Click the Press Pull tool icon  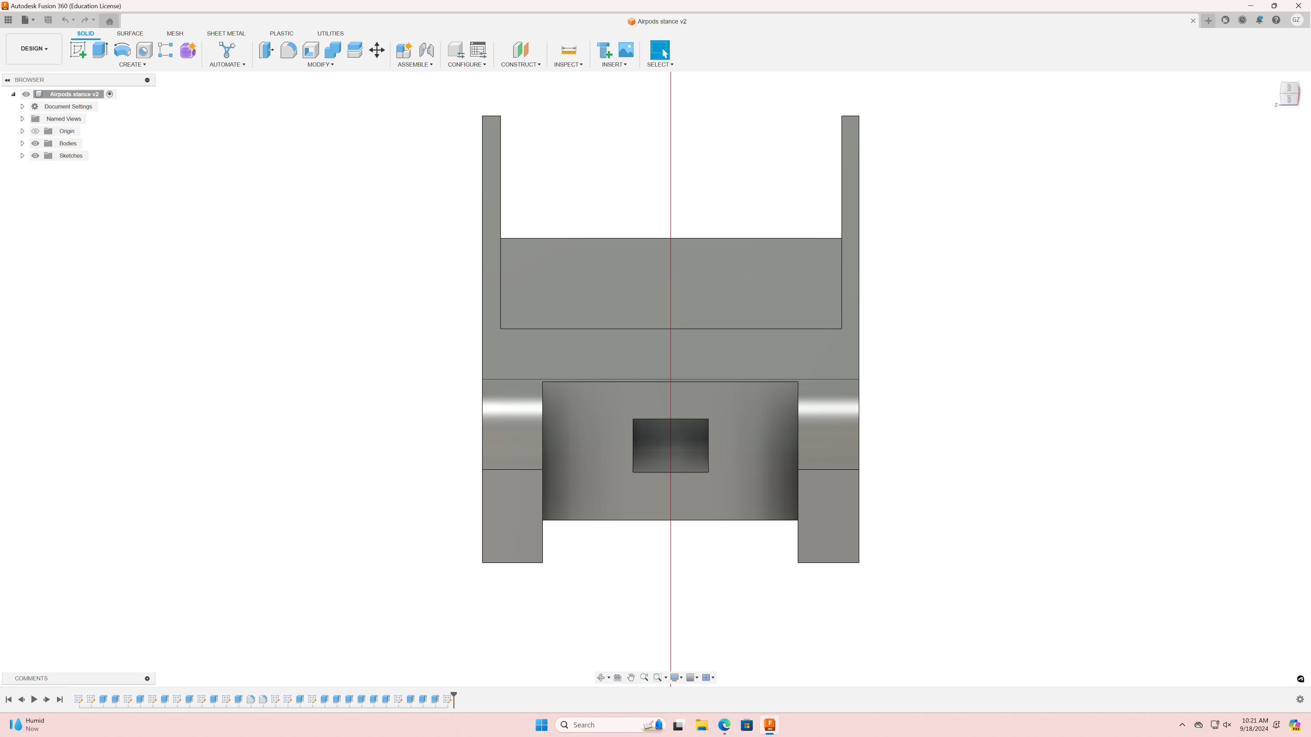266,50
